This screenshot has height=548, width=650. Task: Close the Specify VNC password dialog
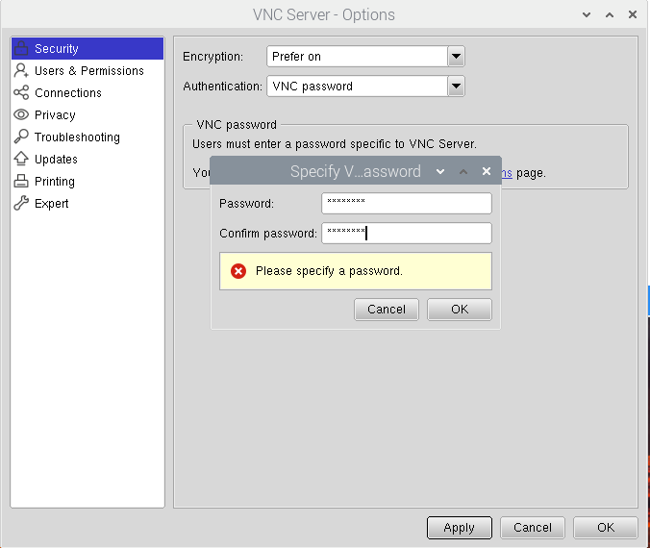(487, 171)
